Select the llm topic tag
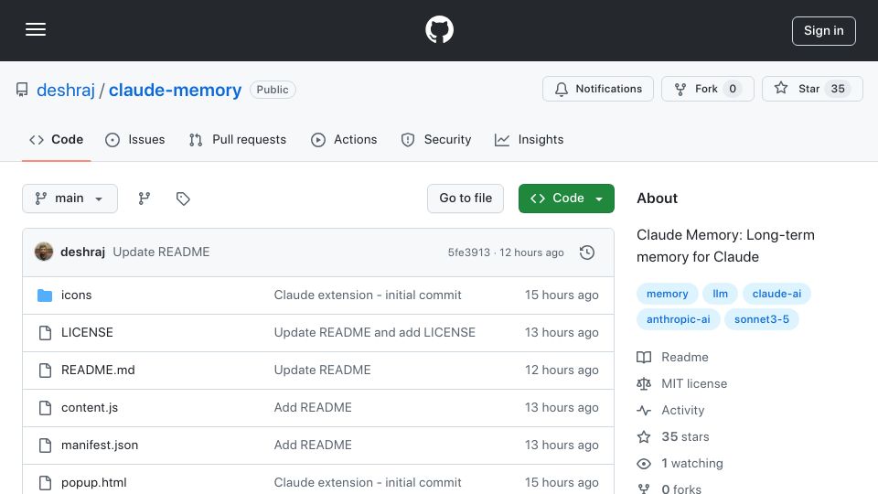Viewport: 878px width, 494px height. click(x=720, y=294)
